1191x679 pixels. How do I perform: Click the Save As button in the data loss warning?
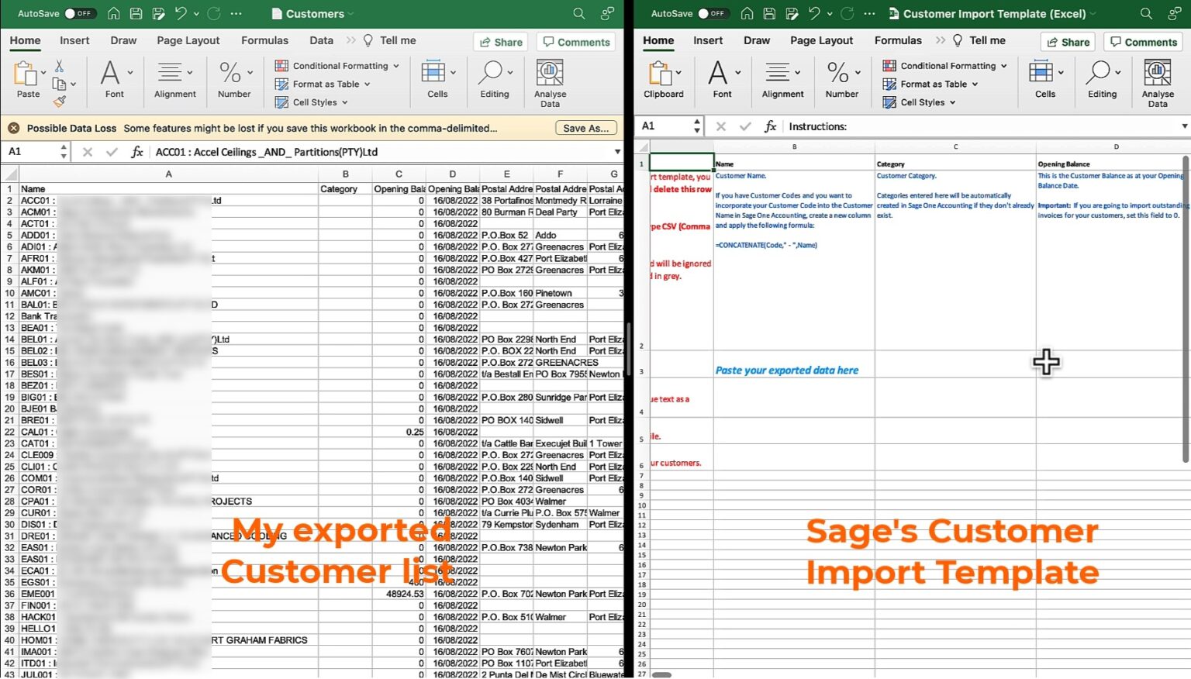[585, 127]
